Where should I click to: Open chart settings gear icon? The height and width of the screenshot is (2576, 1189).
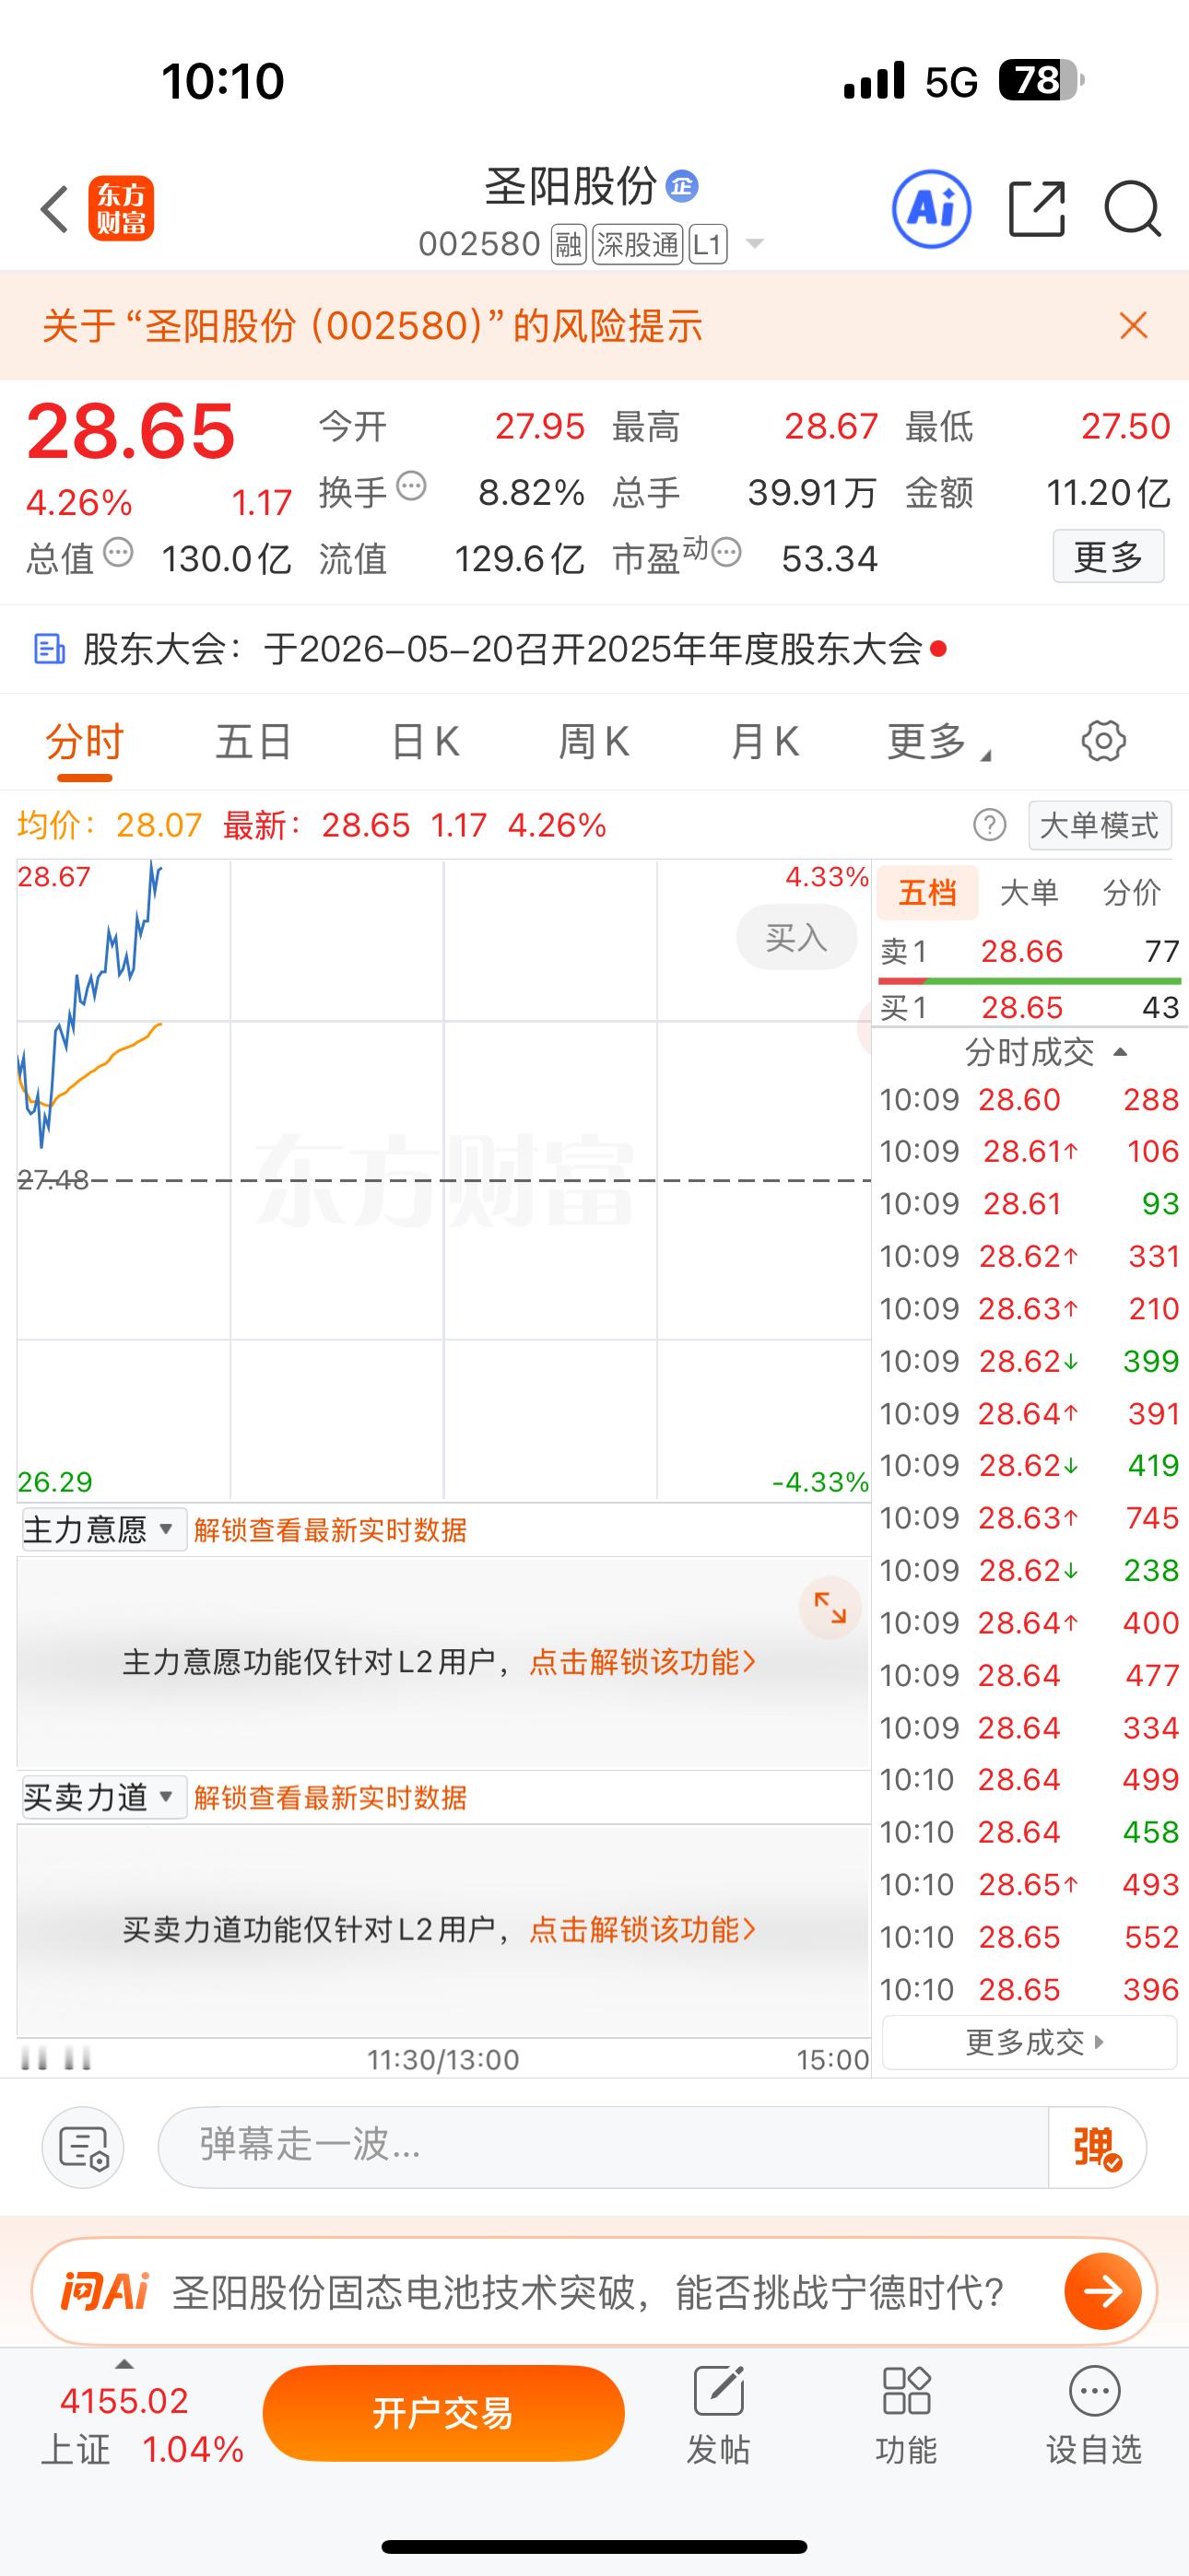[x=1103, y=741]
